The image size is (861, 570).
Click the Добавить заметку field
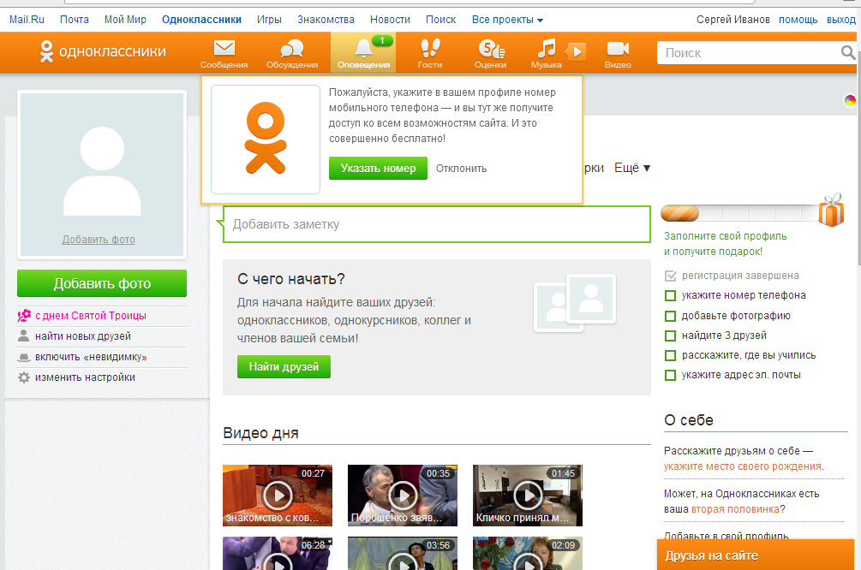click(437, 224)
